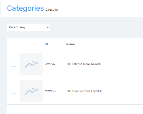The width and height of the screenshot is (143, 114).
Task: Select the thumbnail tile in the 291958 row
Action: click(x=31, y=91)
